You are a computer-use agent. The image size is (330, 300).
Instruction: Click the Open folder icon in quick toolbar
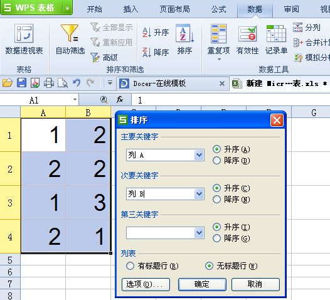tap(8, 83)
